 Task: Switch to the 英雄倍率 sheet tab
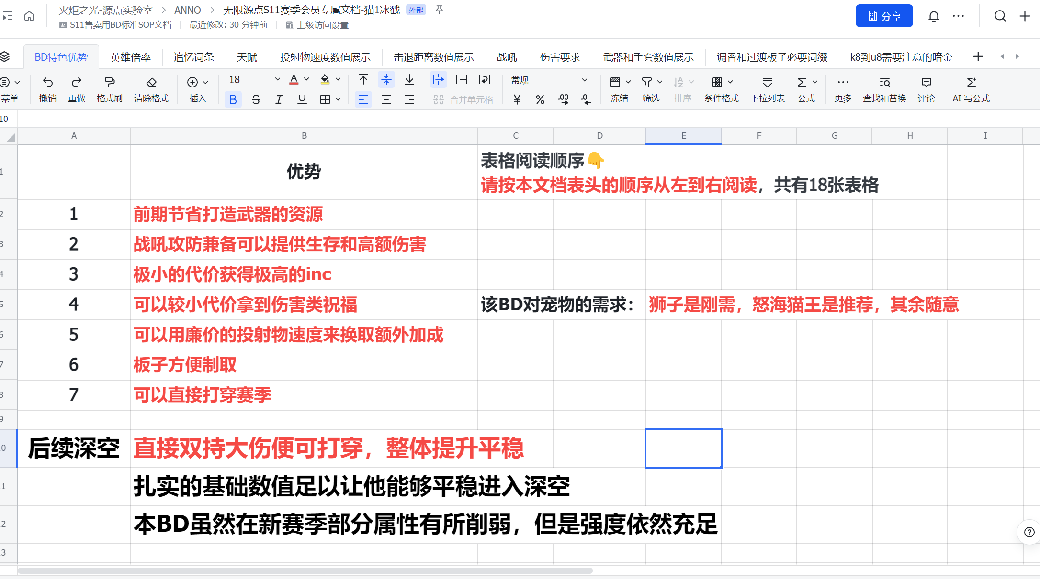coord(130,57)
